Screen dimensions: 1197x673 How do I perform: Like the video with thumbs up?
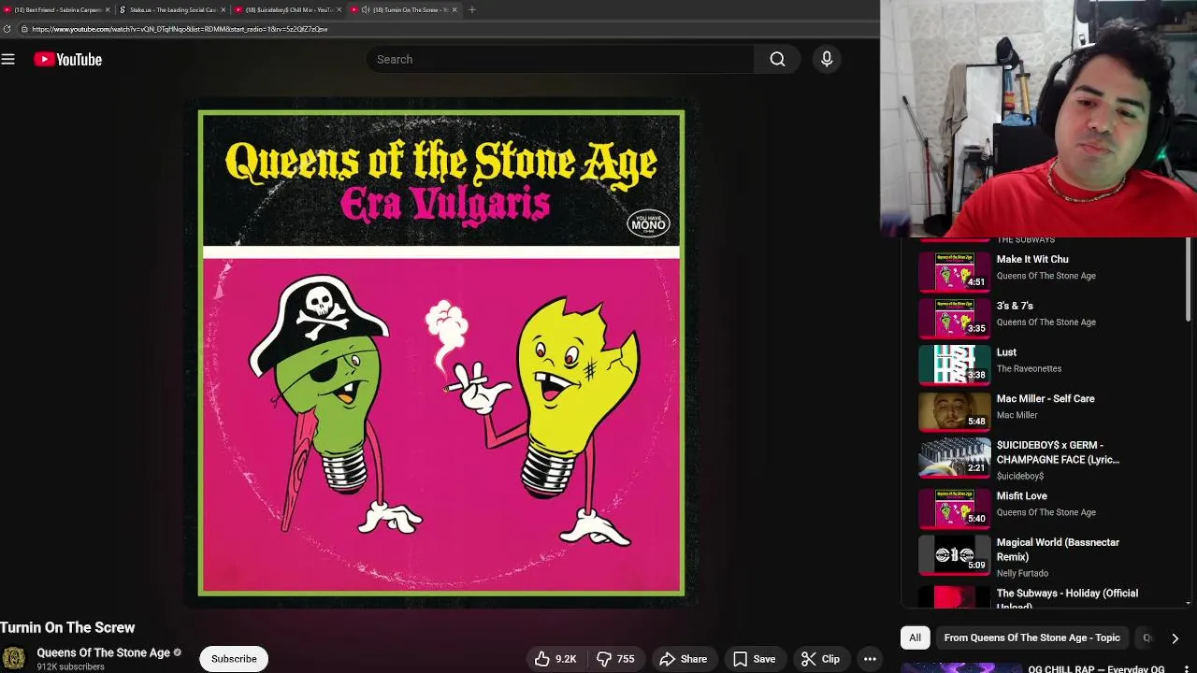[x=555, y=659]
